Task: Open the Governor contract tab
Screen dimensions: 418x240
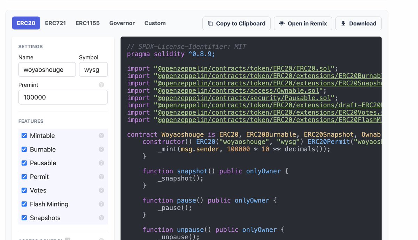Action: pos(122,23)
